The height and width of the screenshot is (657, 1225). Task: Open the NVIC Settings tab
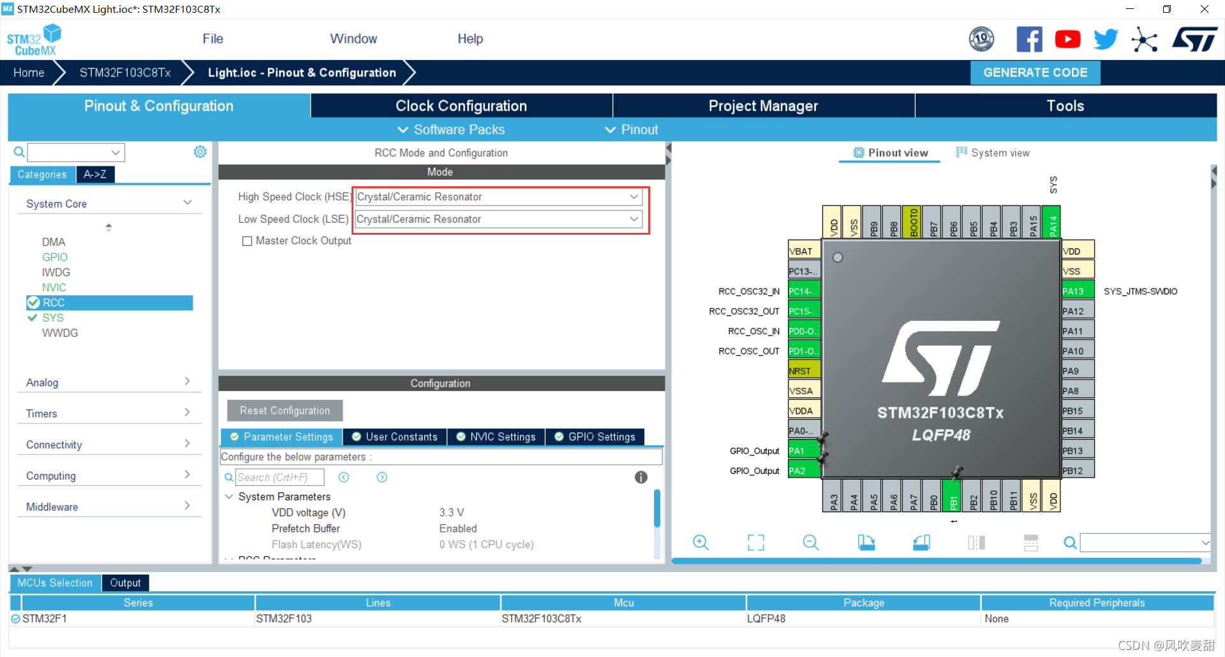(496, 437)
